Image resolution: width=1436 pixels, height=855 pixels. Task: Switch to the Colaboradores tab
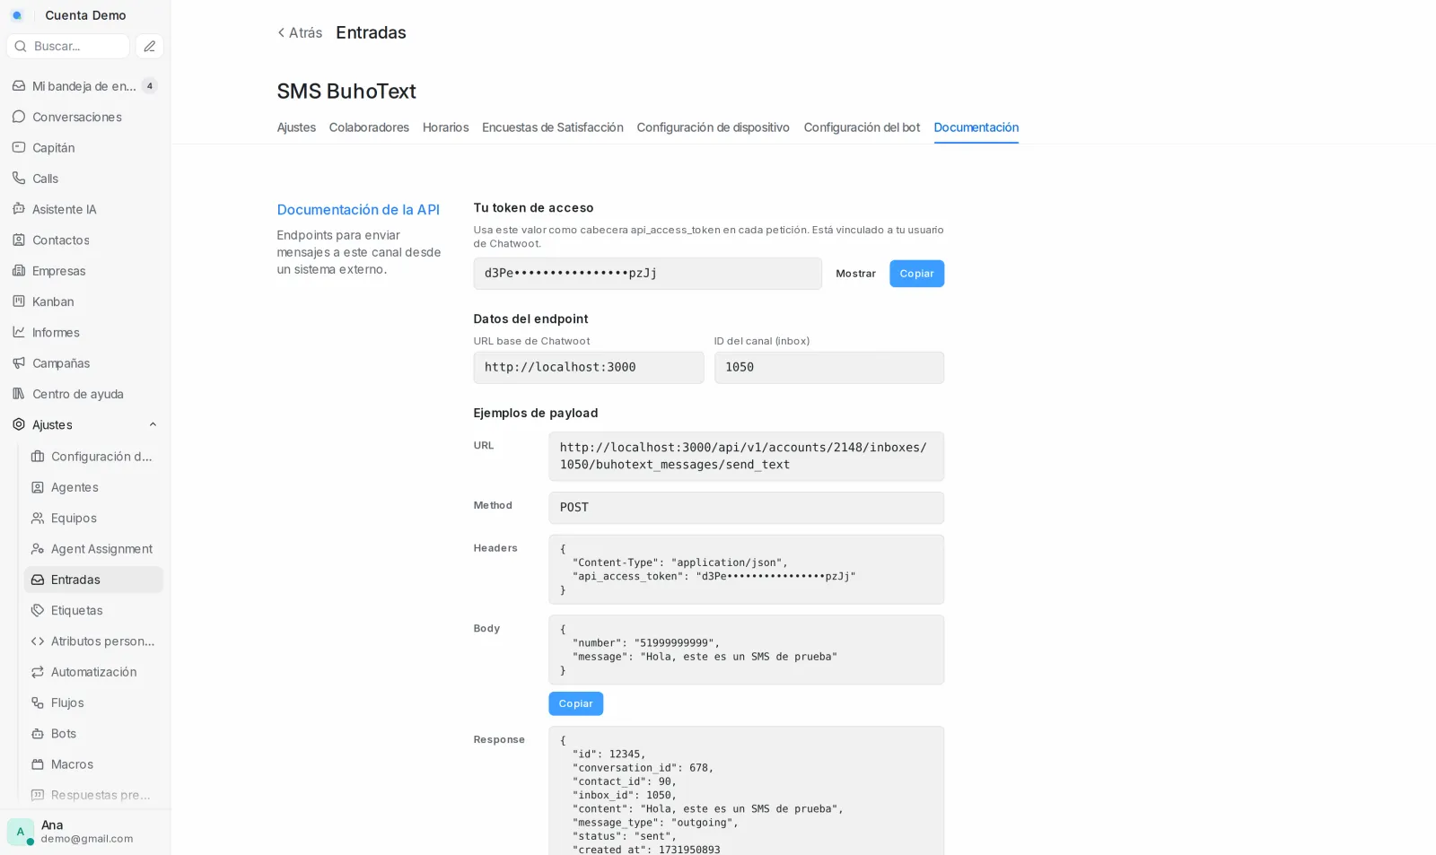point(369,127)
